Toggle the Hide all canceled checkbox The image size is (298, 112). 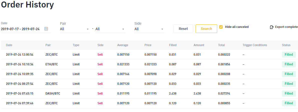click(x=221, y=27)
